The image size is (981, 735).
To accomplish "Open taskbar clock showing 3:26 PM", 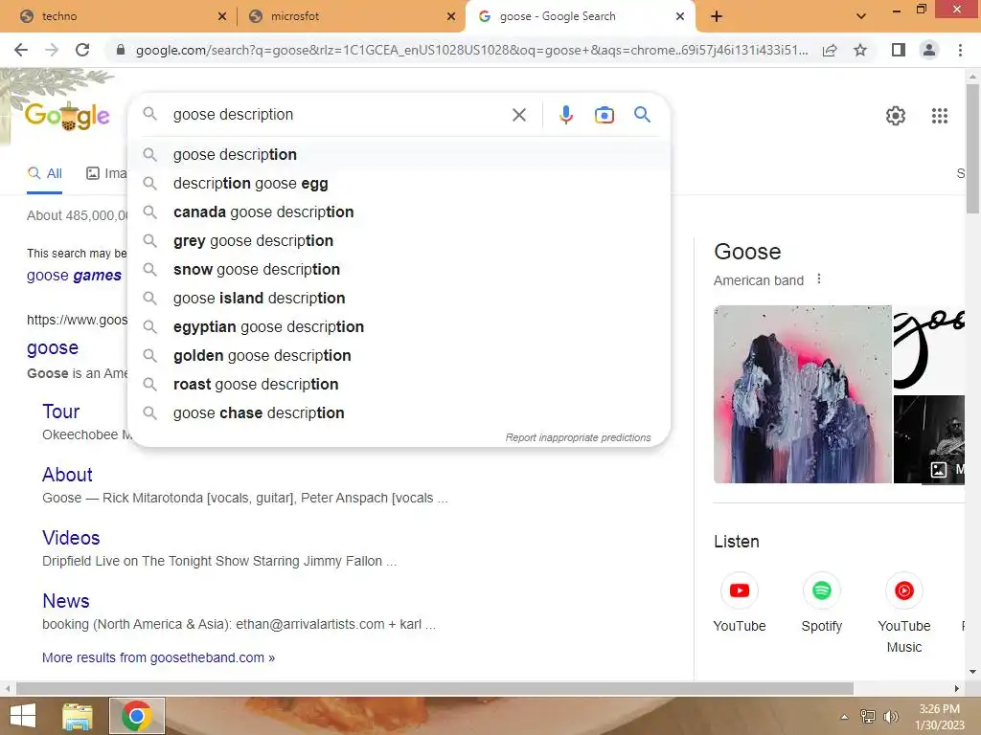I will click(939, 717).
